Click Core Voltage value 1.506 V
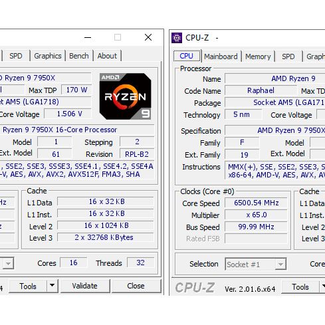Viewport: 325px width, 325px height. [68, 114]
